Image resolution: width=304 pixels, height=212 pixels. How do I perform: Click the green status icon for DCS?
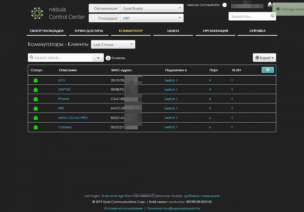[x=36, y=80]
